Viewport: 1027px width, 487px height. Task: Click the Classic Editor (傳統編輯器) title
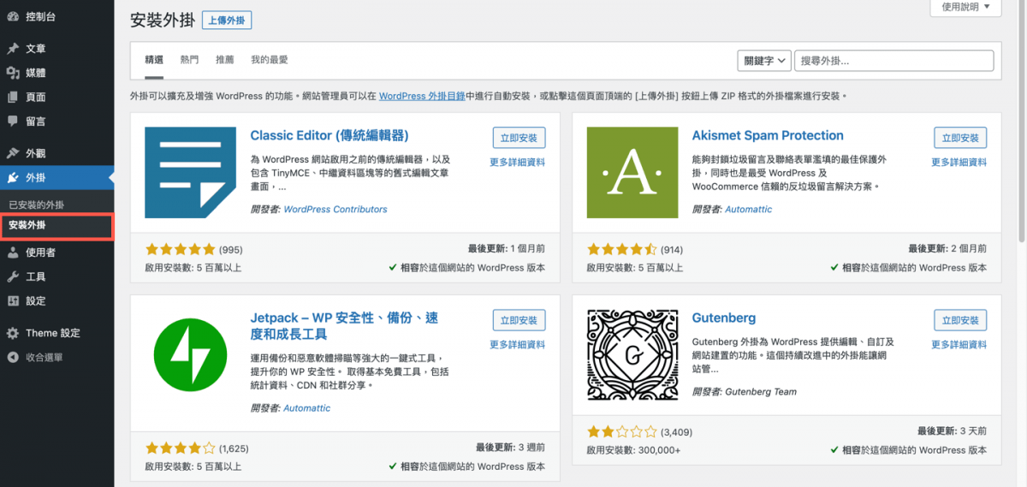coord(329,135)
